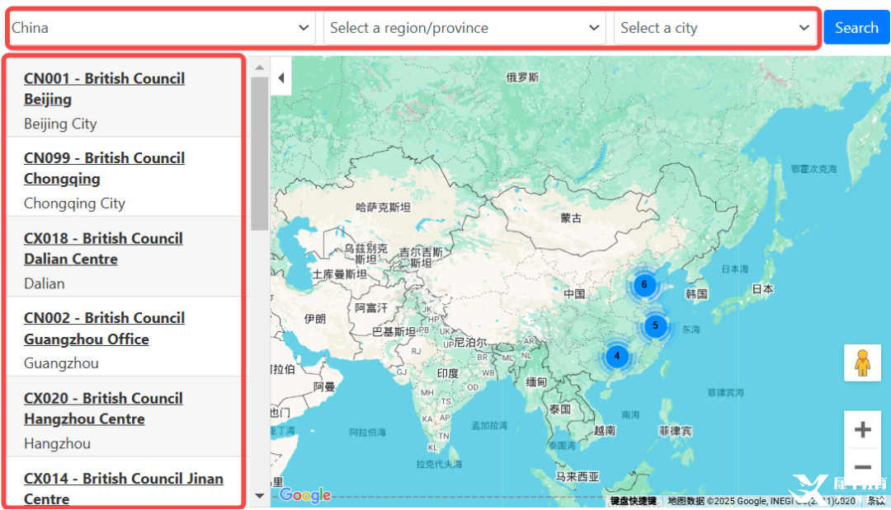Viewport: 891px width, 510px height.
Task: Click the 土库曼斯坦 label on map
Action: (x=340, y=274)
